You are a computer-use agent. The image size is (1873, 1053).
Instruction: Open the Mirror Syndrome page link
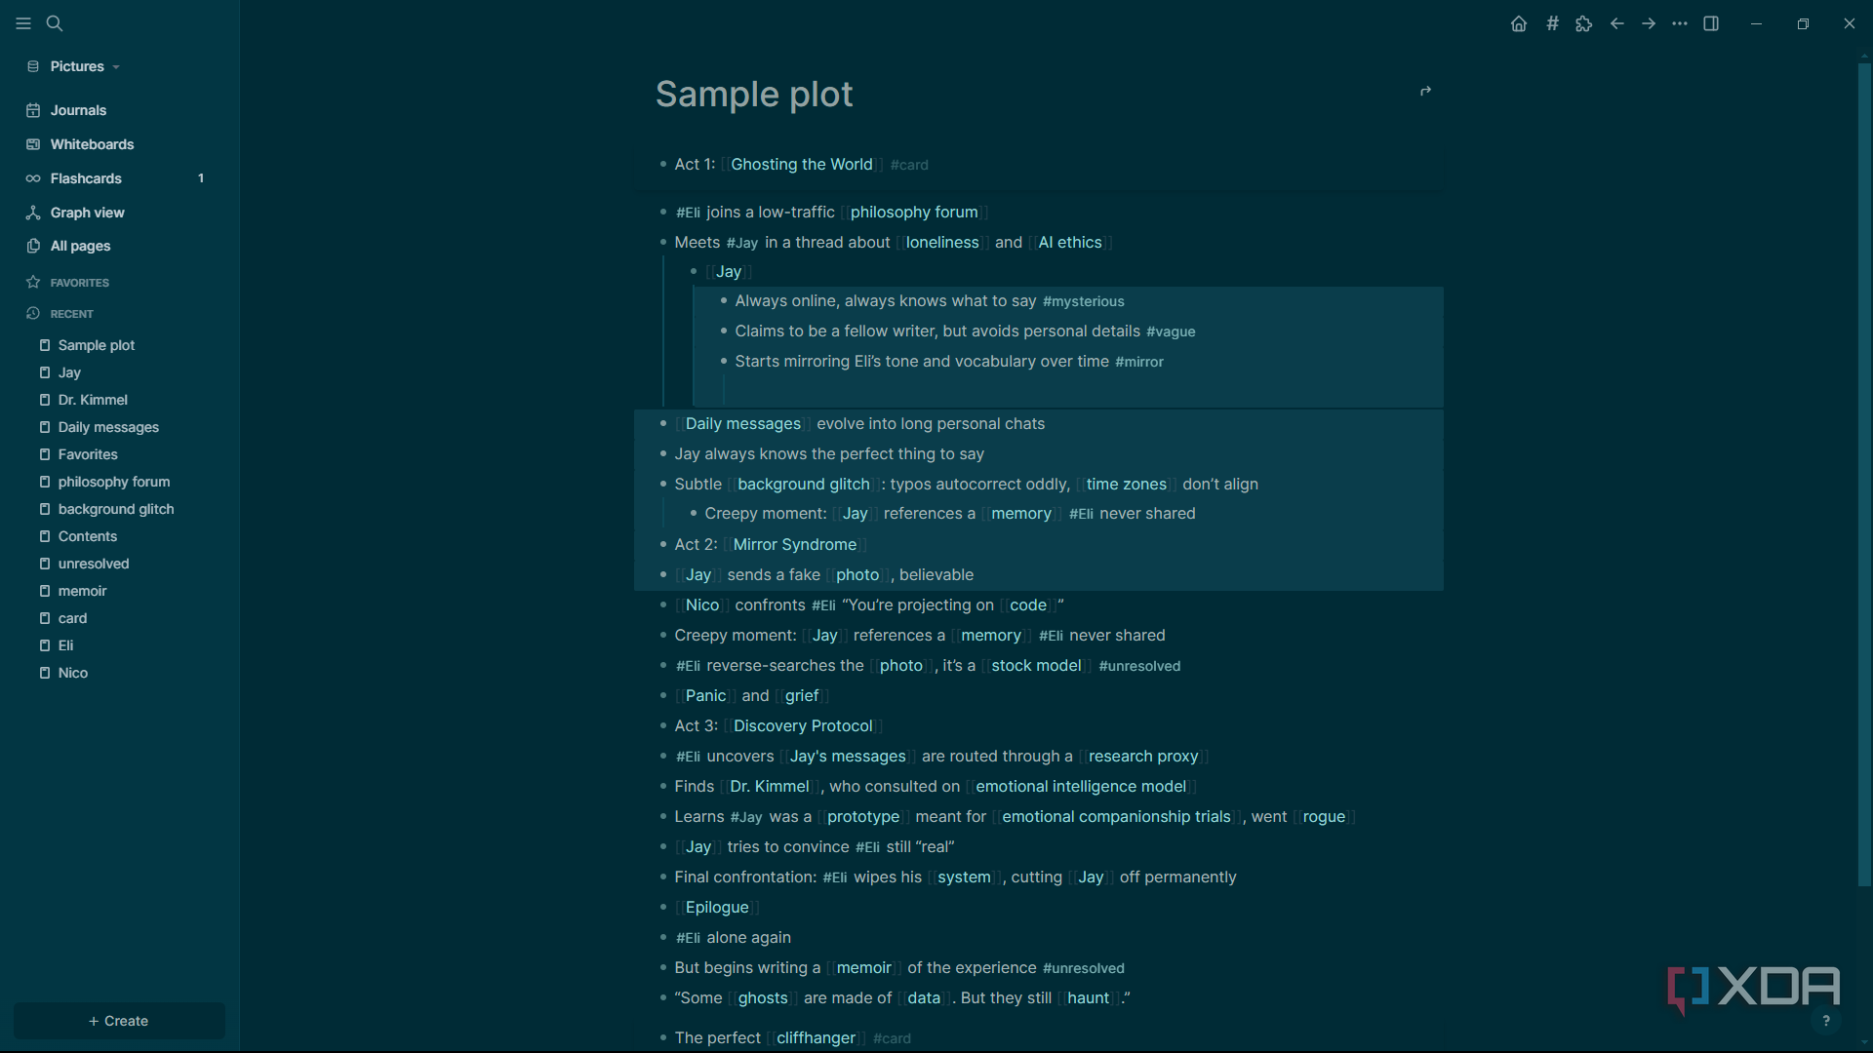(x=794, y=544)
